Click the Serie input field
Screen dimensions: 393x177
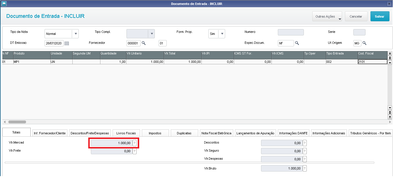[x=359, y=32]
